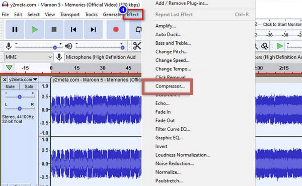Image resolution: width=302 pixels, height=186 pixels.
Task: Start recording with the red Record button
Action: tap(116, 30)
